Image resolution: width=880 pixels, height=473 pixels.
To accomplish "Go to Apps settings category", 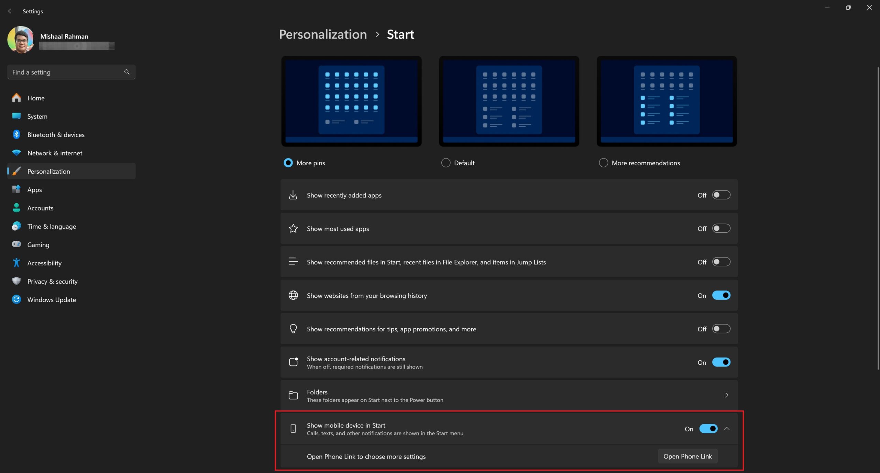I will click(34, 190).
